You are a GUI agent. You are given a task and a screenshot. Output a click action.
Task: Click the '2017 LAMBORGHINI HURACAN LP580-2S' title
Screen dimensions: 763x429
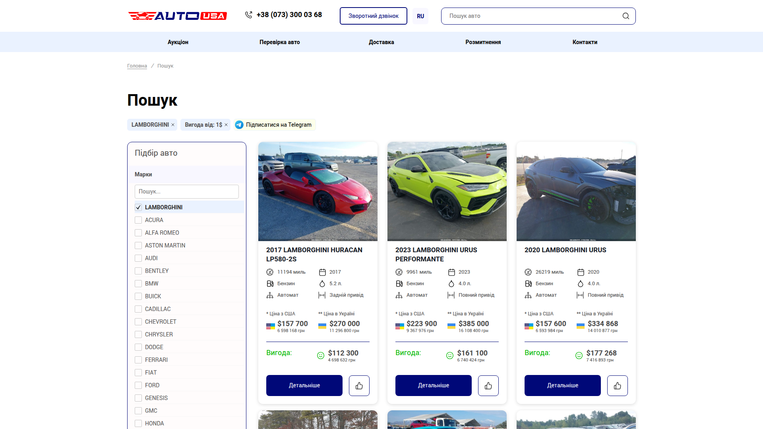[314, 255]
